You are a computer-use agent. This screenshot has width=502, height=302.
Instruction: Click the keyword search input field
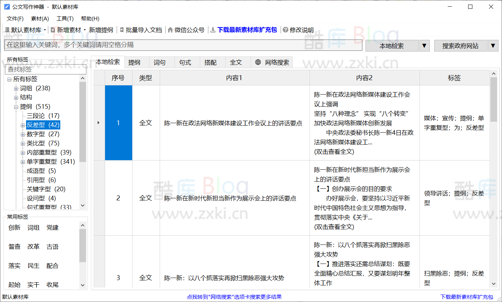click(182, 45)
